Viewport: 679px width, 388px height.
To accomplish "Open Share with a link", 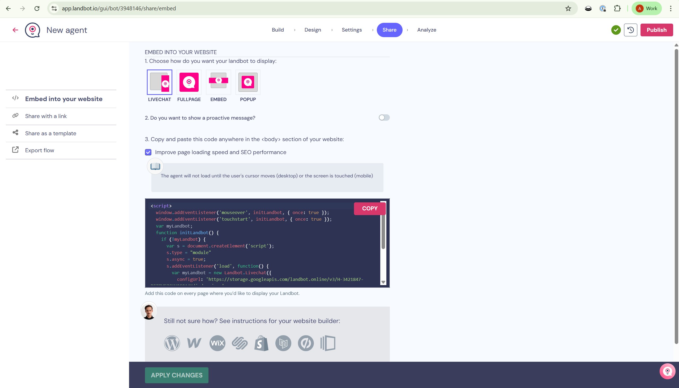I will (61, 116).
